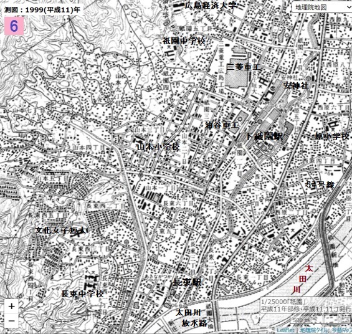352x334 pixels.
Task: Click 下祇園駅 station label on map
Action: 264,136
